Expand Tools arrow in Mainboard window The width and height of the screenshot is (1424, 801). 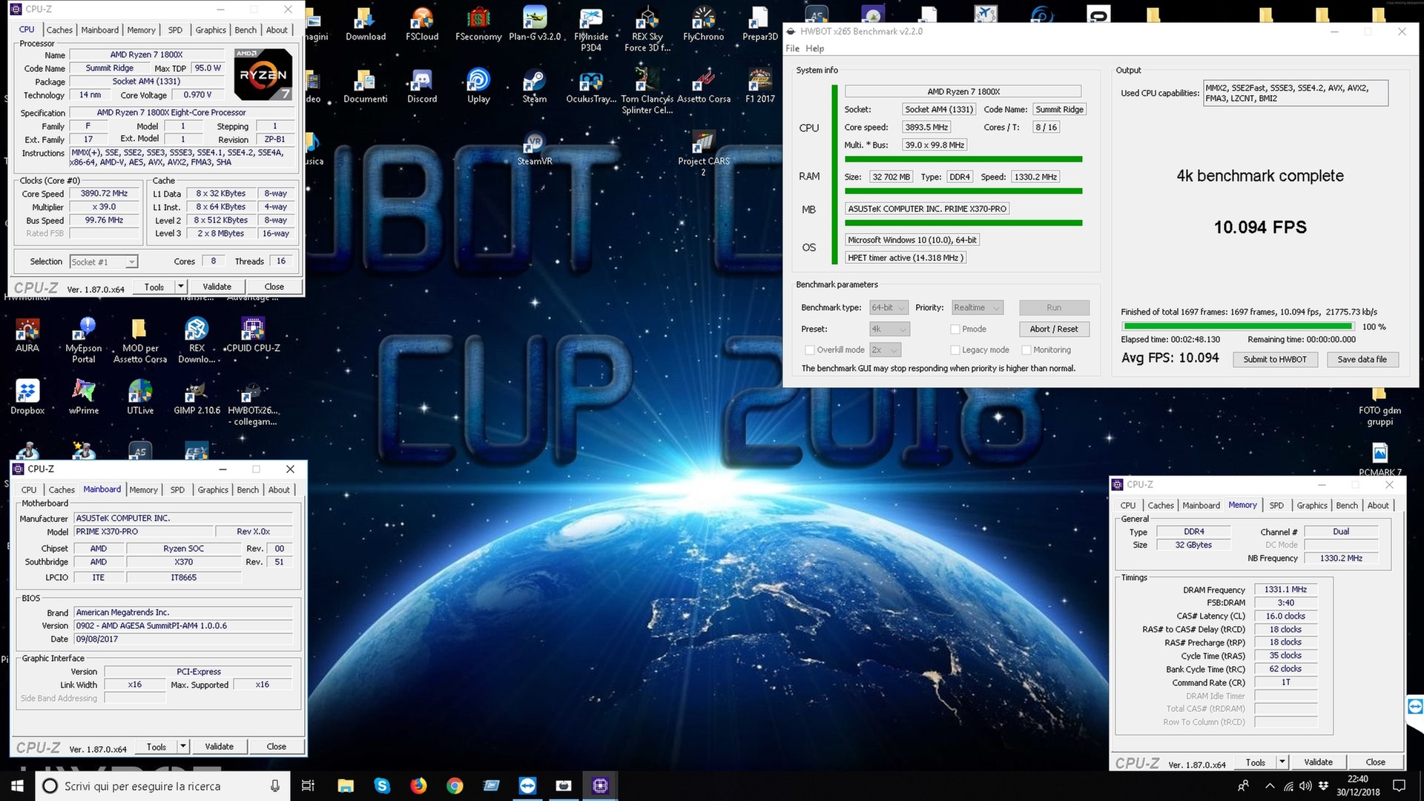pyautogui.click(x=183, y=747)
